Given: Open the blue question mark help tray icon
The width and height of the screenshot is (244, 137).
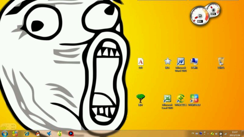Looking at the screenshot, I should pos(201,133).
